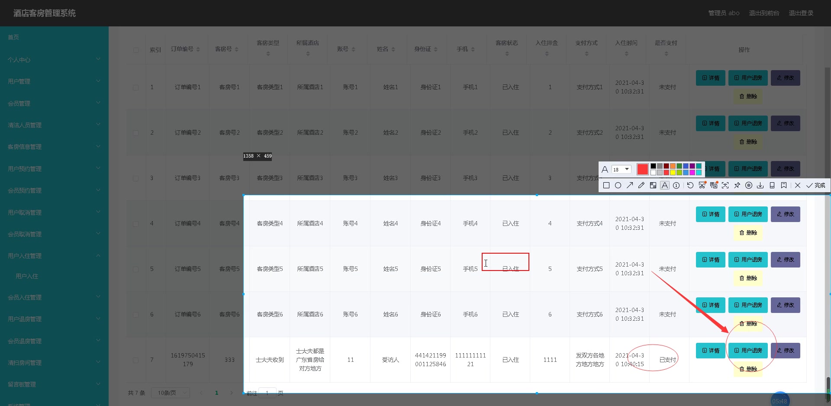The width and height of the screenshot is (831, 406).
Task: Select the checkbox on row 7
Action: (x=135, y=360)
